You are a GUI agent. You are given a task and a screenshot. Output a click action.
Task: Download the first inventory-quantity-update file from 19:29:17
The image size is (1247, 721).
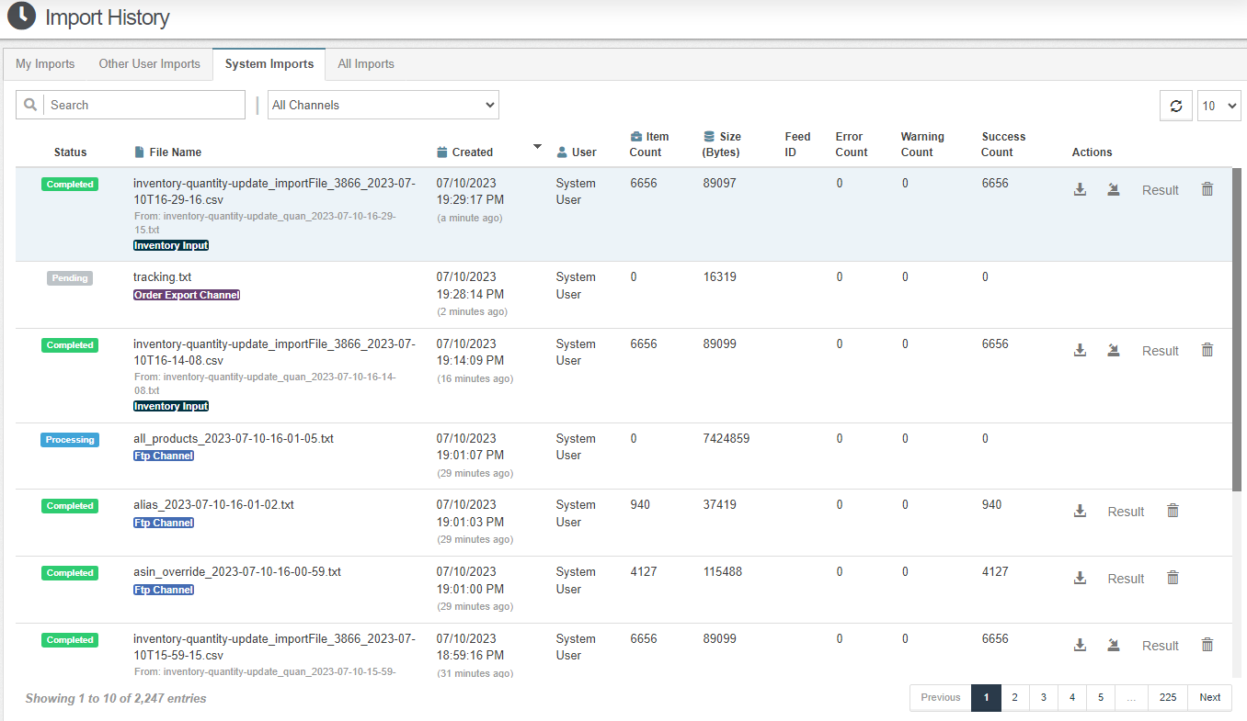(1081, 190)
